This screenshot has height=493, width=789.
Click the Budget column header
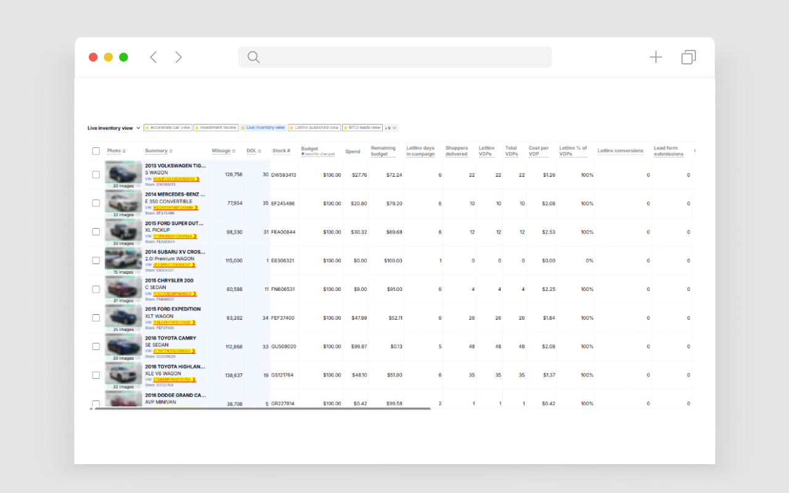coord(309,149)
